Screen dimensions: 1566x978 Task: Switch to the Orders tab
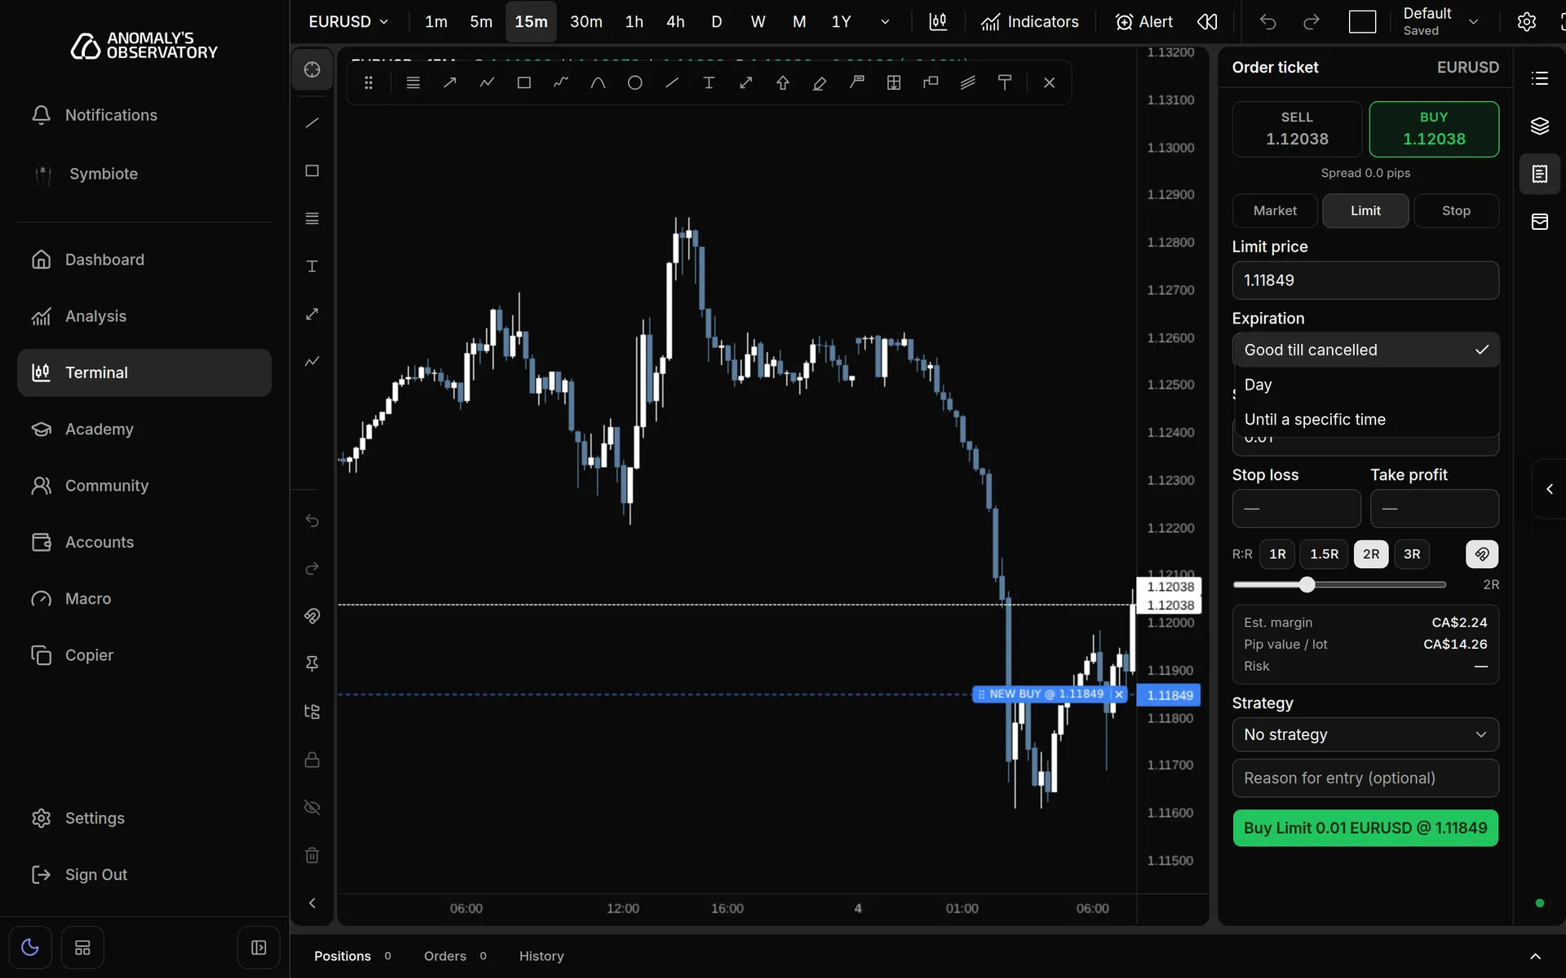455,956
